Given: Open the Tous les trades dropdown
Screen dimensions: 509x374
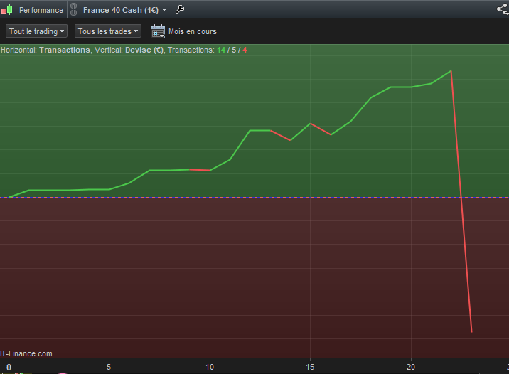Looking at the screenshot, I should pyautogui.click(x=108, y=31).
